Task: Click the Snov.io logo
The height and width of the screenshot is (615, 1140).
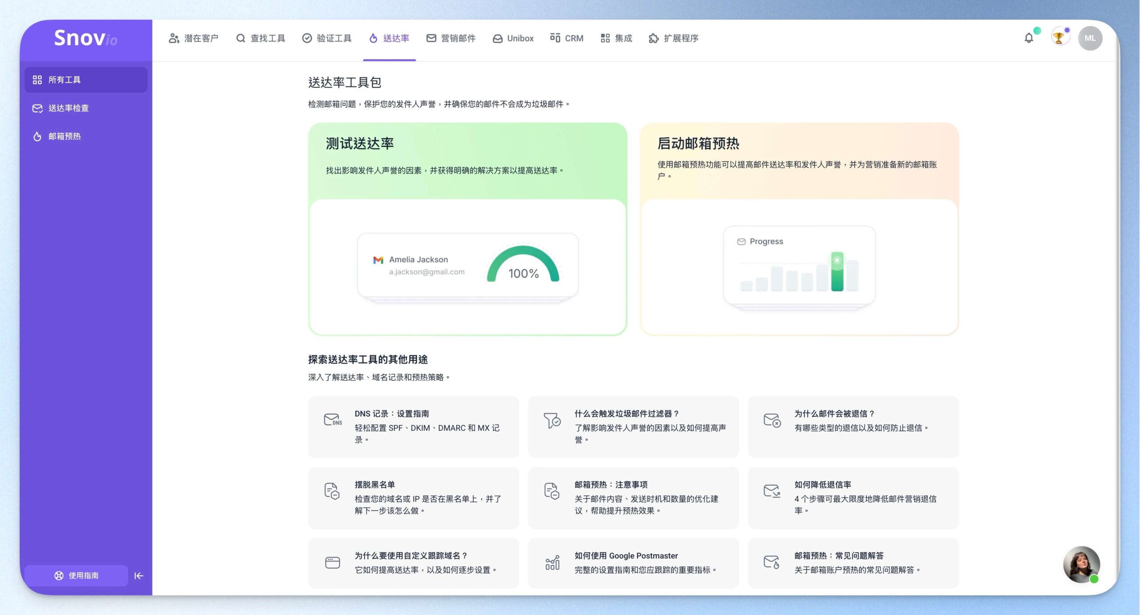Action: (x=85, y=38)
